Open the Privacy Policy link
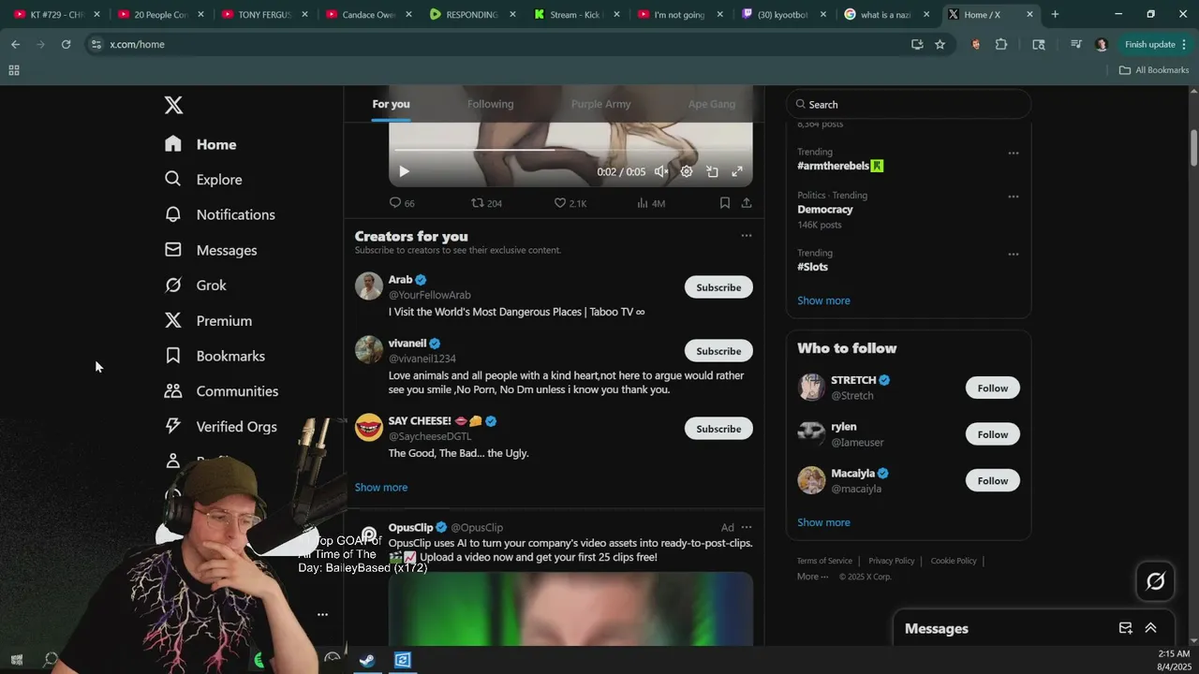The height and width of the screenshot is (674, 1199). coord(891,561)
